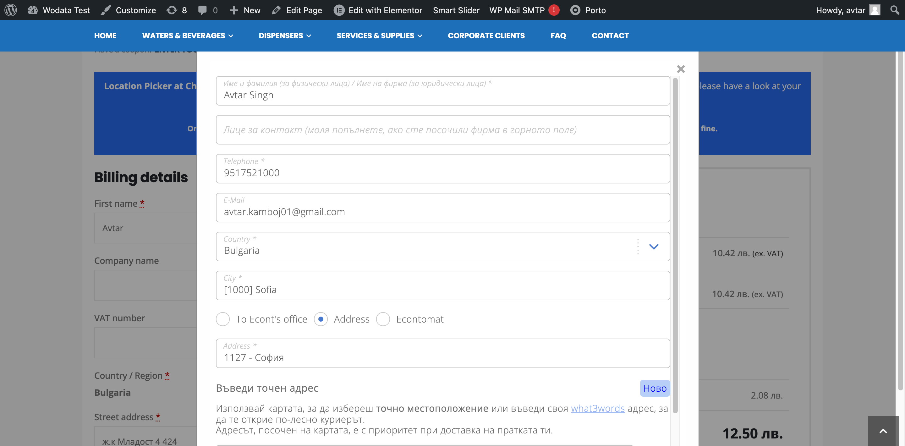Viewport: 905px width, 446px height.
Task: Open the comments bubble icon
Action: click(202, 10)
